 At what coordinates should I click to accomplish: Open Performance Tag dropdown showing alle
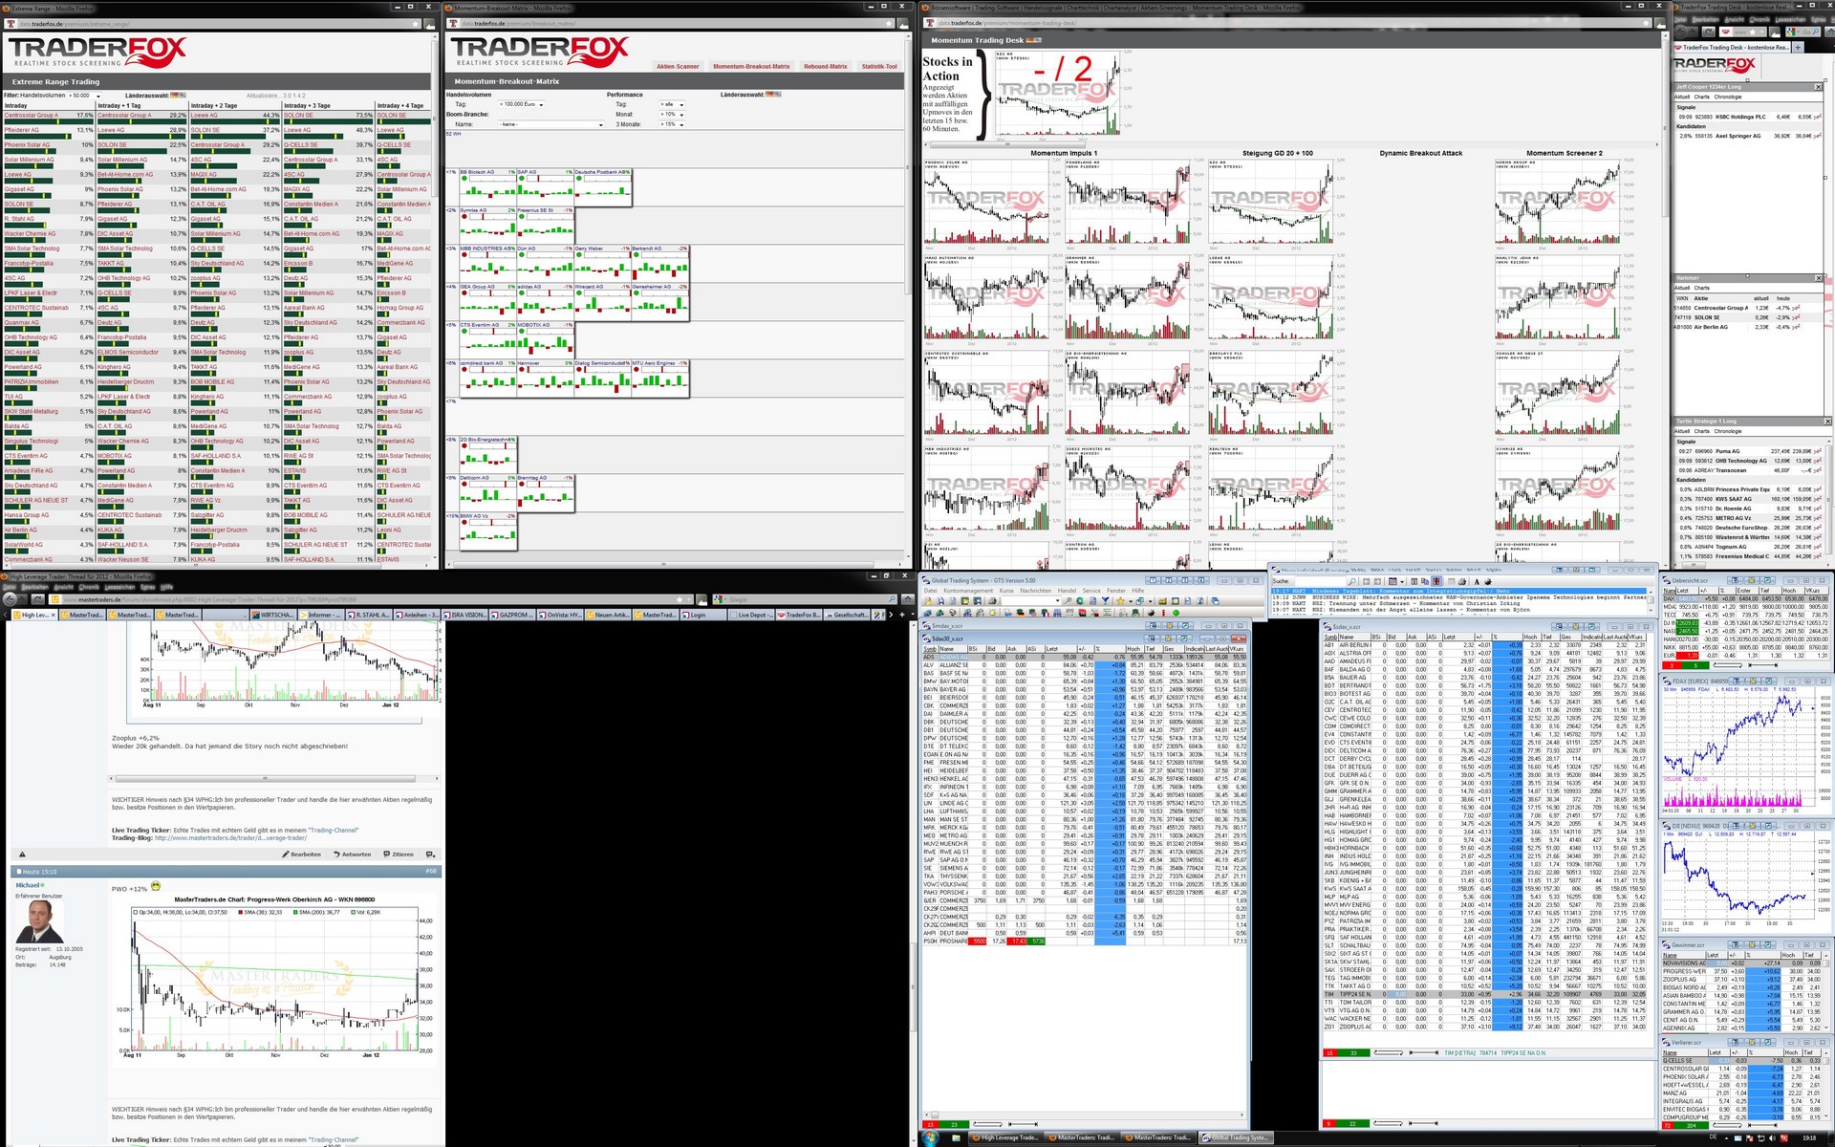tap(672, 104)
